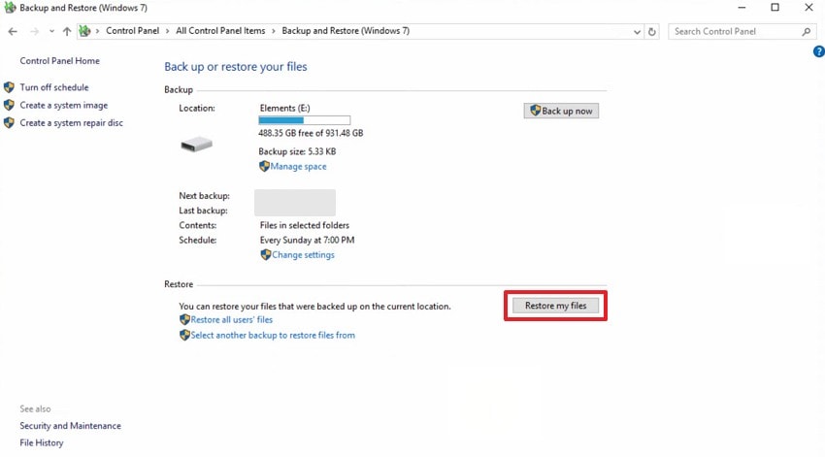Click the drive free-space usage bar
The width and height of the screenshot is (825, 457).
[x=305, y=119]
